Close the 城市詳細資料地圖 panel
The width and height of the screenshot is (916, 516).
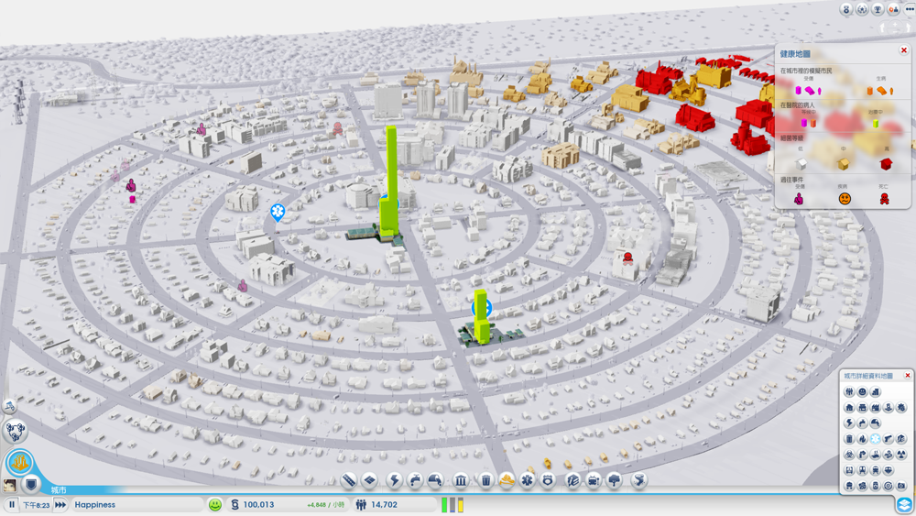tap(907, 375)
